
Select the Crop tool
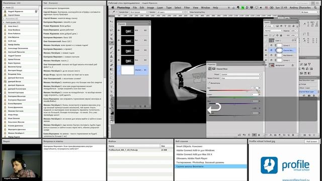(112, 39)
